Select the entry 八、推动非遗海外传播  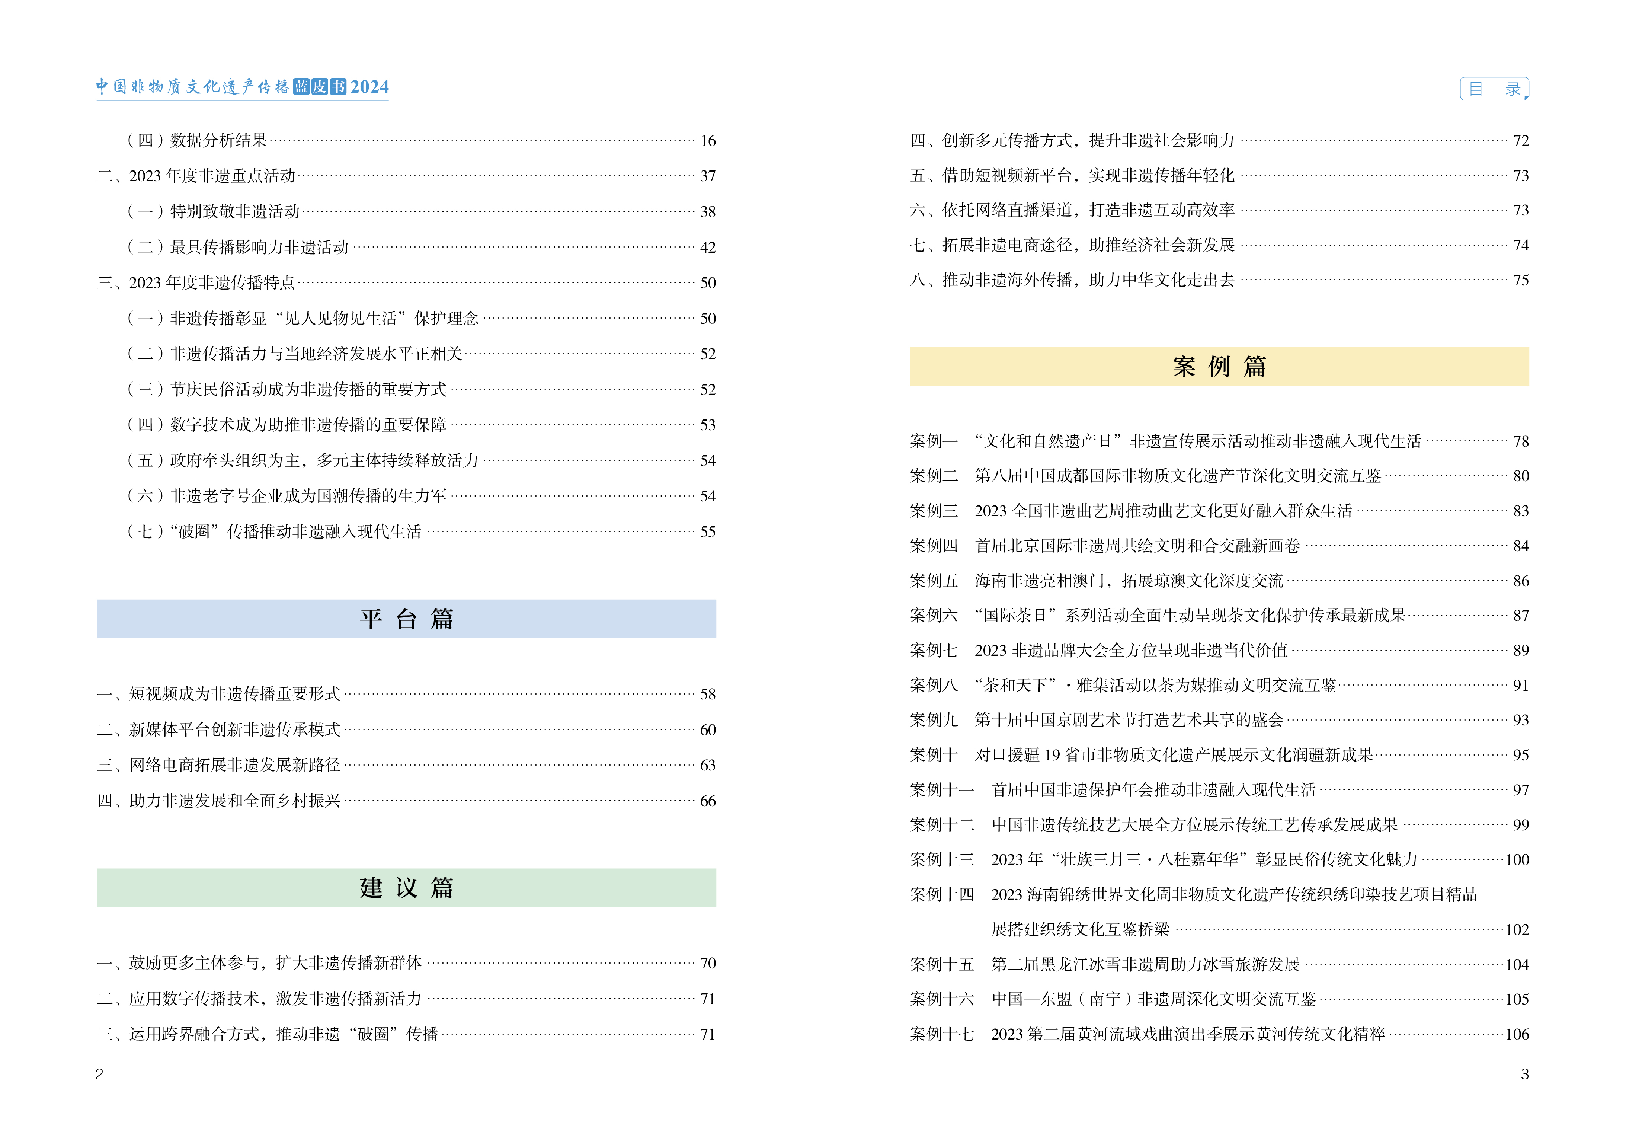1220,280
